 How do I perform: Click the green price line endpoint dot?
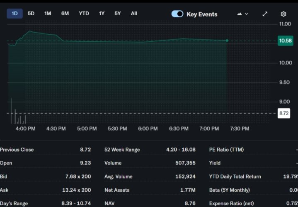(227, 40)
